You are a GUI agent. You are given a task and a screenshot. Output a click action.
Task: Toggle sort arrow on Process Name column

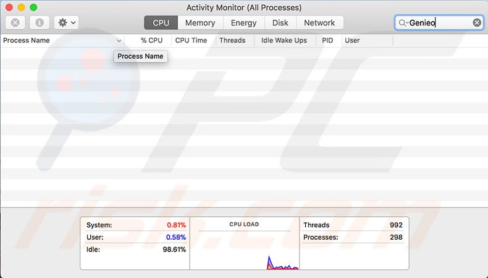pos(119,41)
